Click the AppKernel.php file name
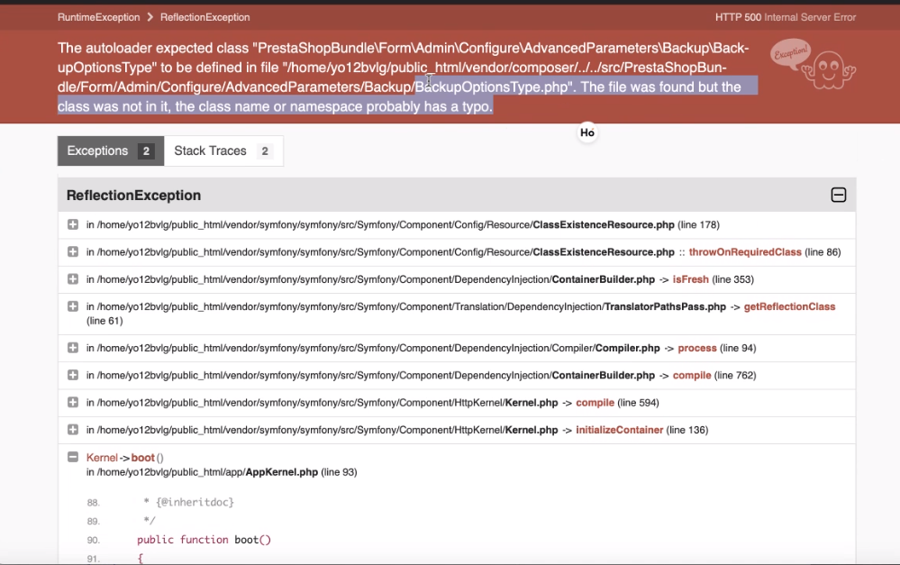 point(281,472)
